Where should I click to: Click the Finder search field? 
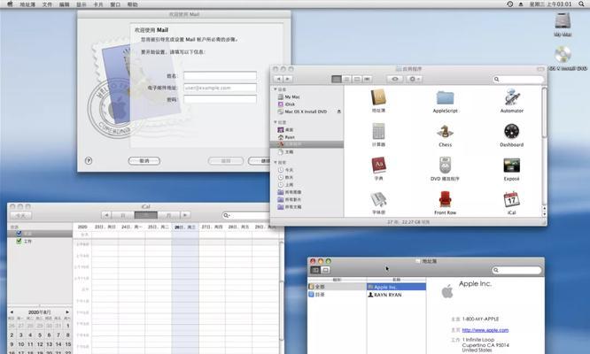click(x=518, y=79)
